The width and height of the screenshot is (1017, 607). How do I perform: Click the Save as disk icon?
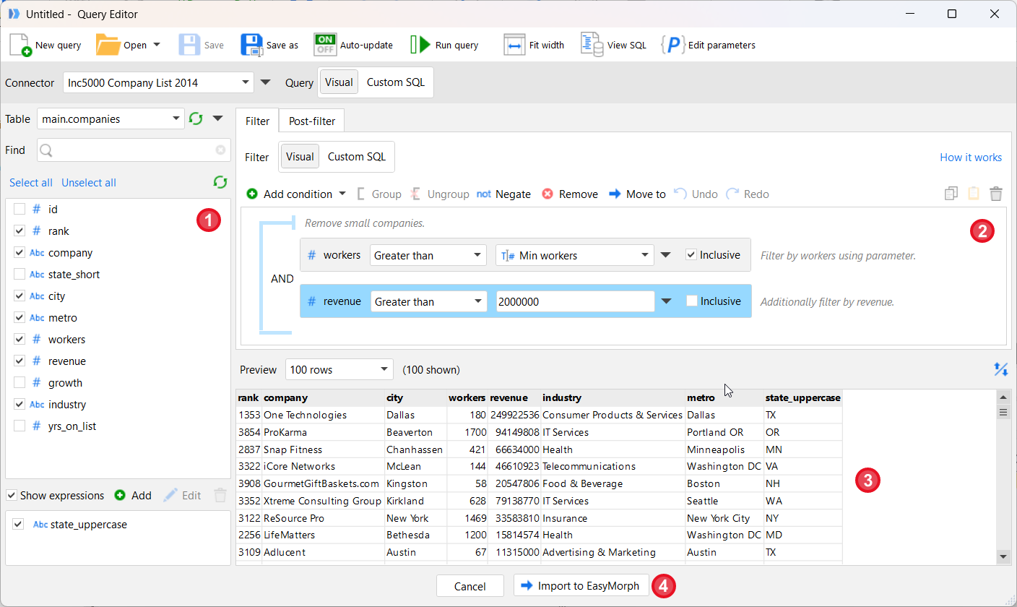point(252,45)
